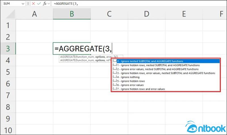This screenshot has height=135, width=227.
Task: Choose option 6 - Ignore error values
Action: coord(166,85)
